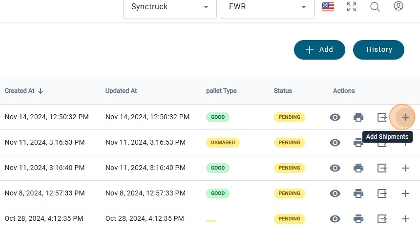
Task: Click export icon for Nov 8 row
Action: [x=382, y=193]
